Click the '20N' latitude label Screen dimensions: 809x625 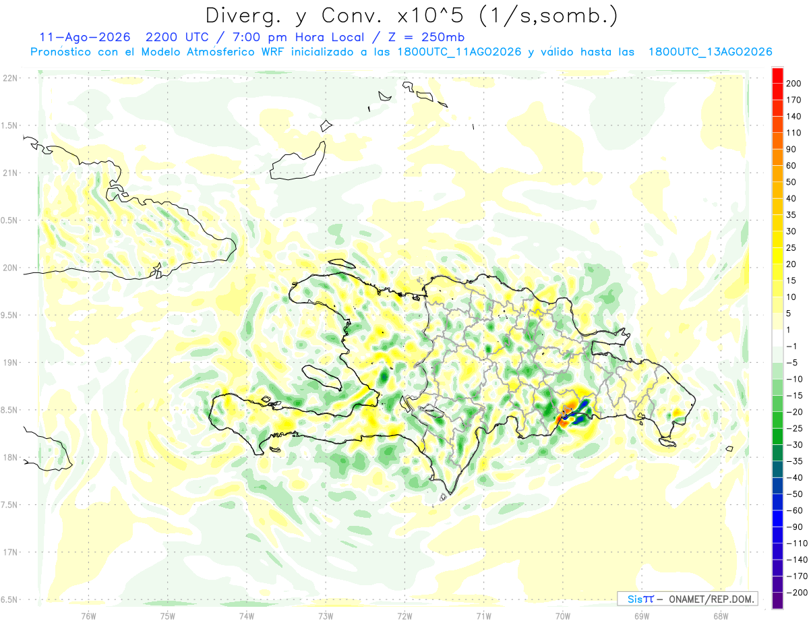(x=10, y=268)
